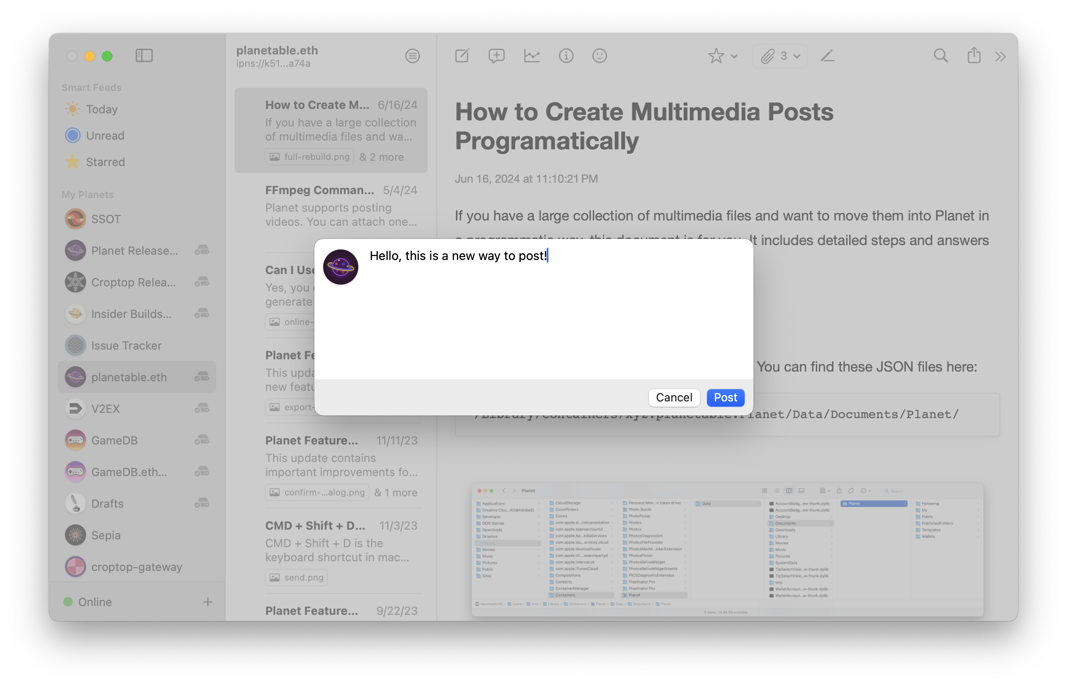Click the share icon in toolbar
The height and width of the screenshot is (686, 1067).
pos(974,55)
